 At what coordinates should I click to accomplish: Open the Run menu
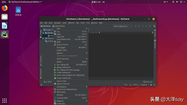pos(77,23)
